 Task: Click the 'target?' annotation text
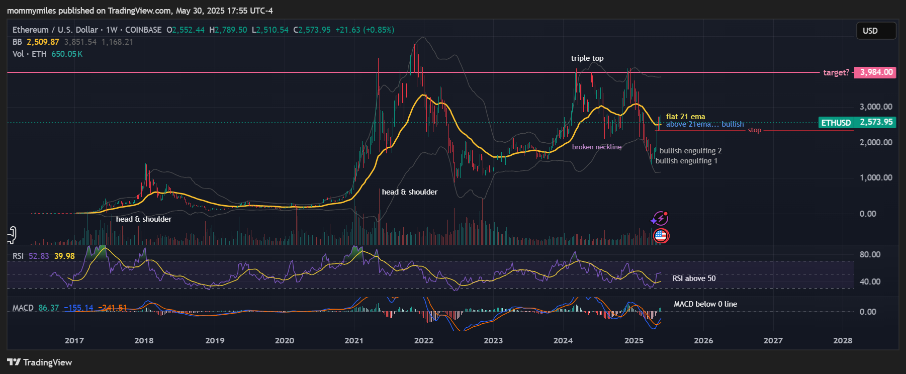[836, 72]
